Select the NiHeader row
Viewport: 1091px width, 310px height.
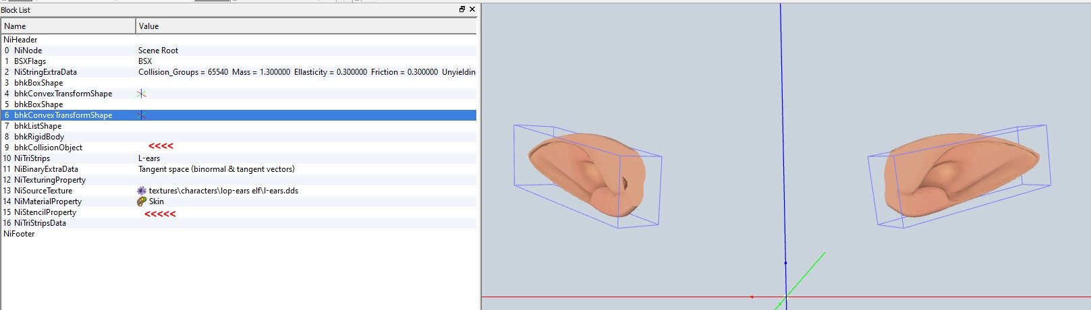[x=239, y=40]
